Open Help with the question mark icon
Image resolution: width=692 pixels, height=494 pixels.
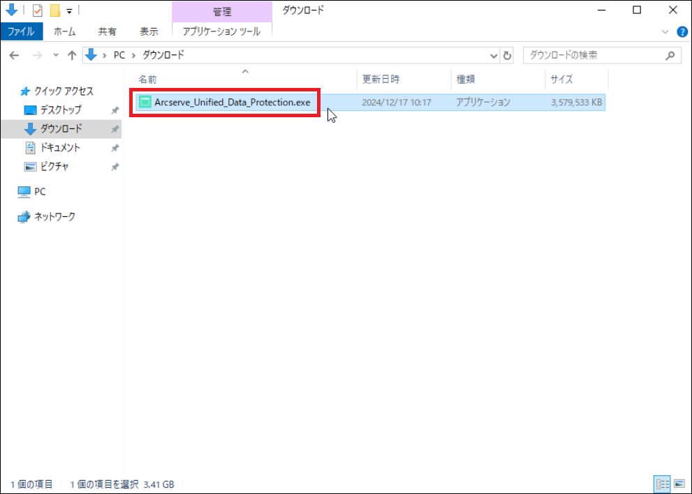pos(682,32)
